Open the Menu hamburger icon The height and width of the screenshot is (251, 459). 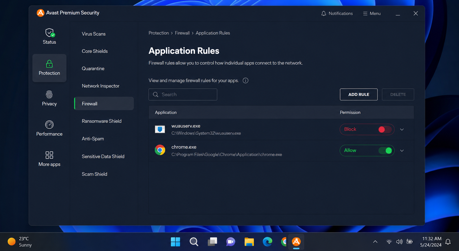[x=365, y=14]
